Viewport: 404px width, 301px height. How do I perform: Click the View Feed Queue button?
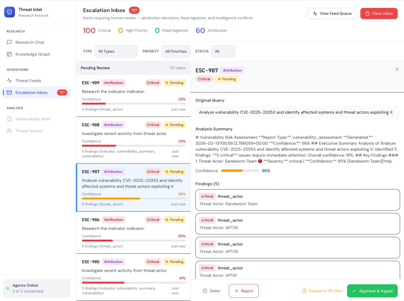tap(332, 13)
